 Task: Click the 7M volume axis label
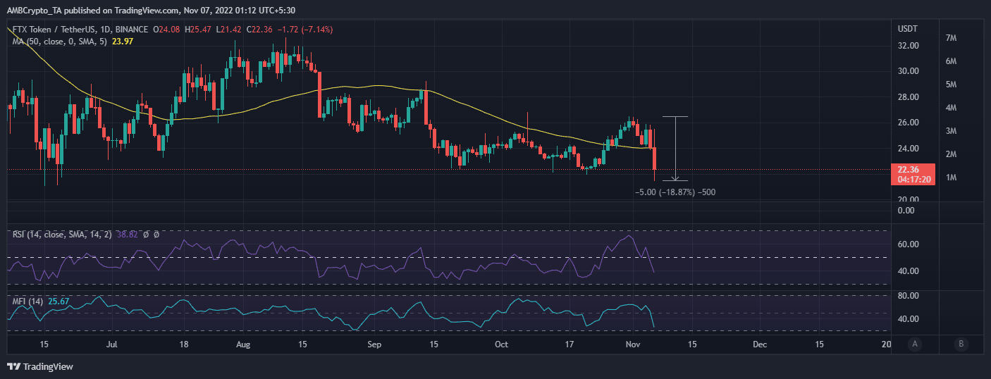pos(950,37)
